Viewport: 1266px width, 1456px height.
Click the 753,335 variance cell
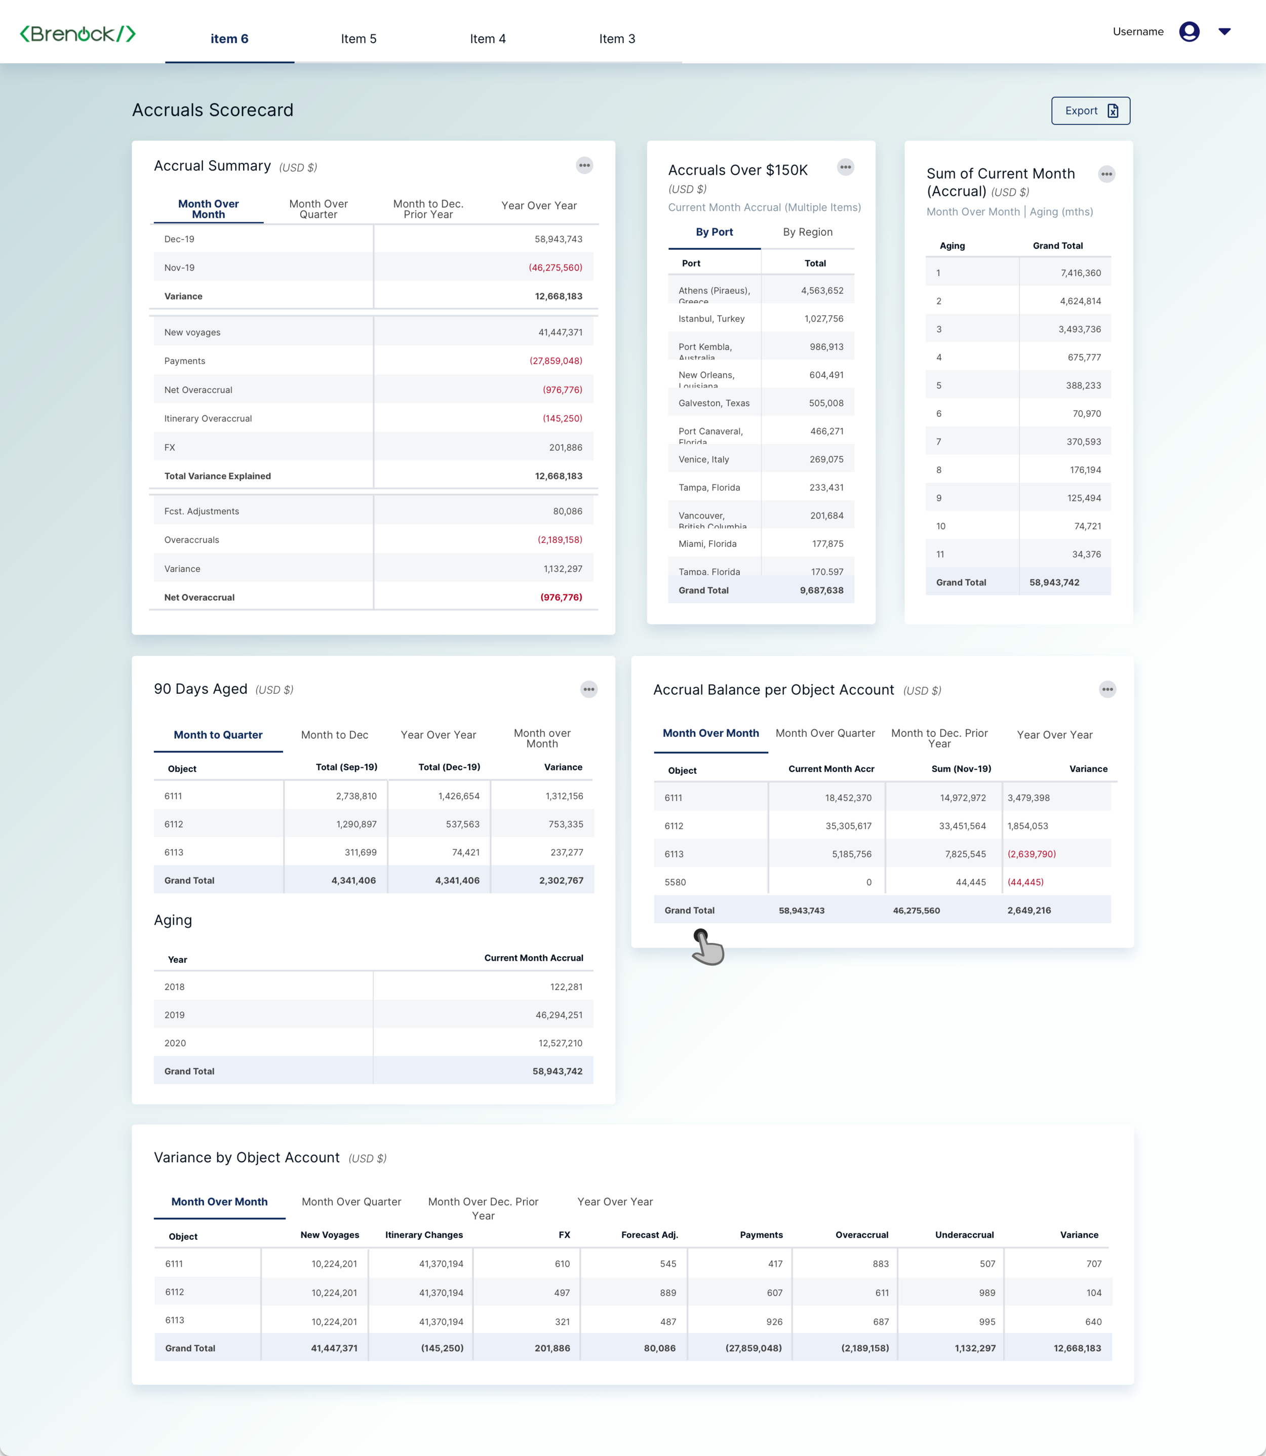(566, 824)
